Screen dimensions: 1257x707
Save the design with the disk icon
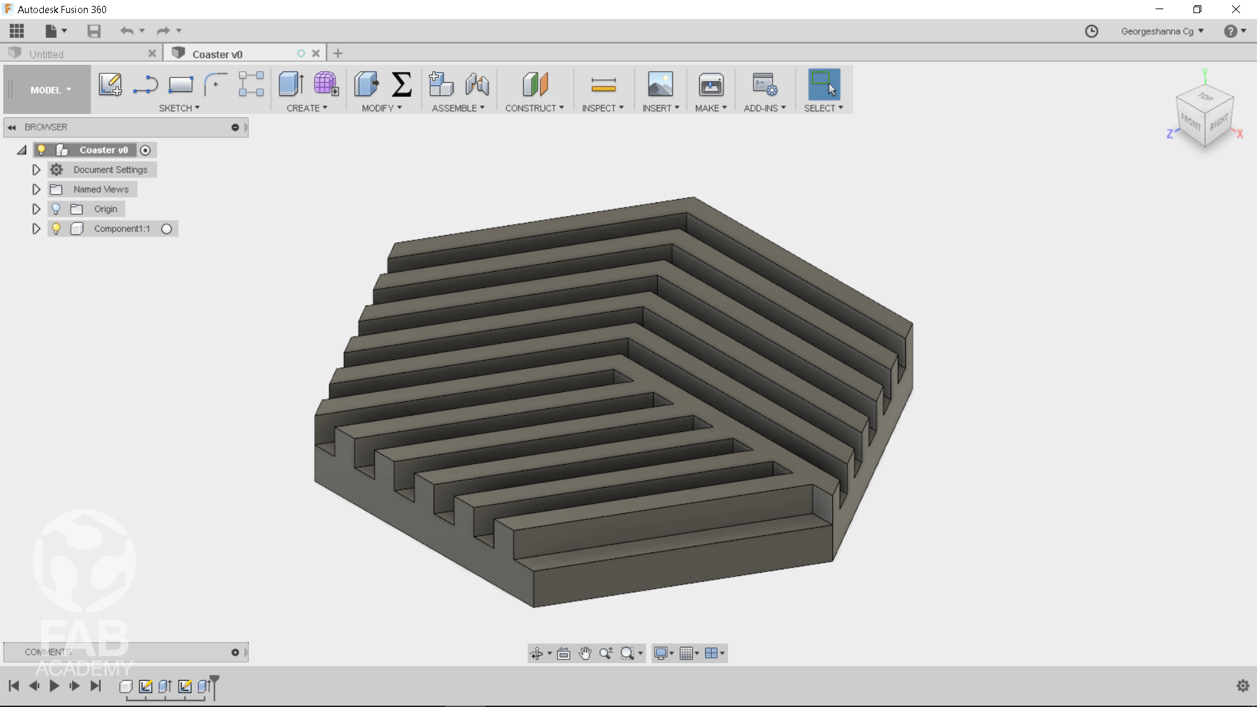[x=94, y=31]
